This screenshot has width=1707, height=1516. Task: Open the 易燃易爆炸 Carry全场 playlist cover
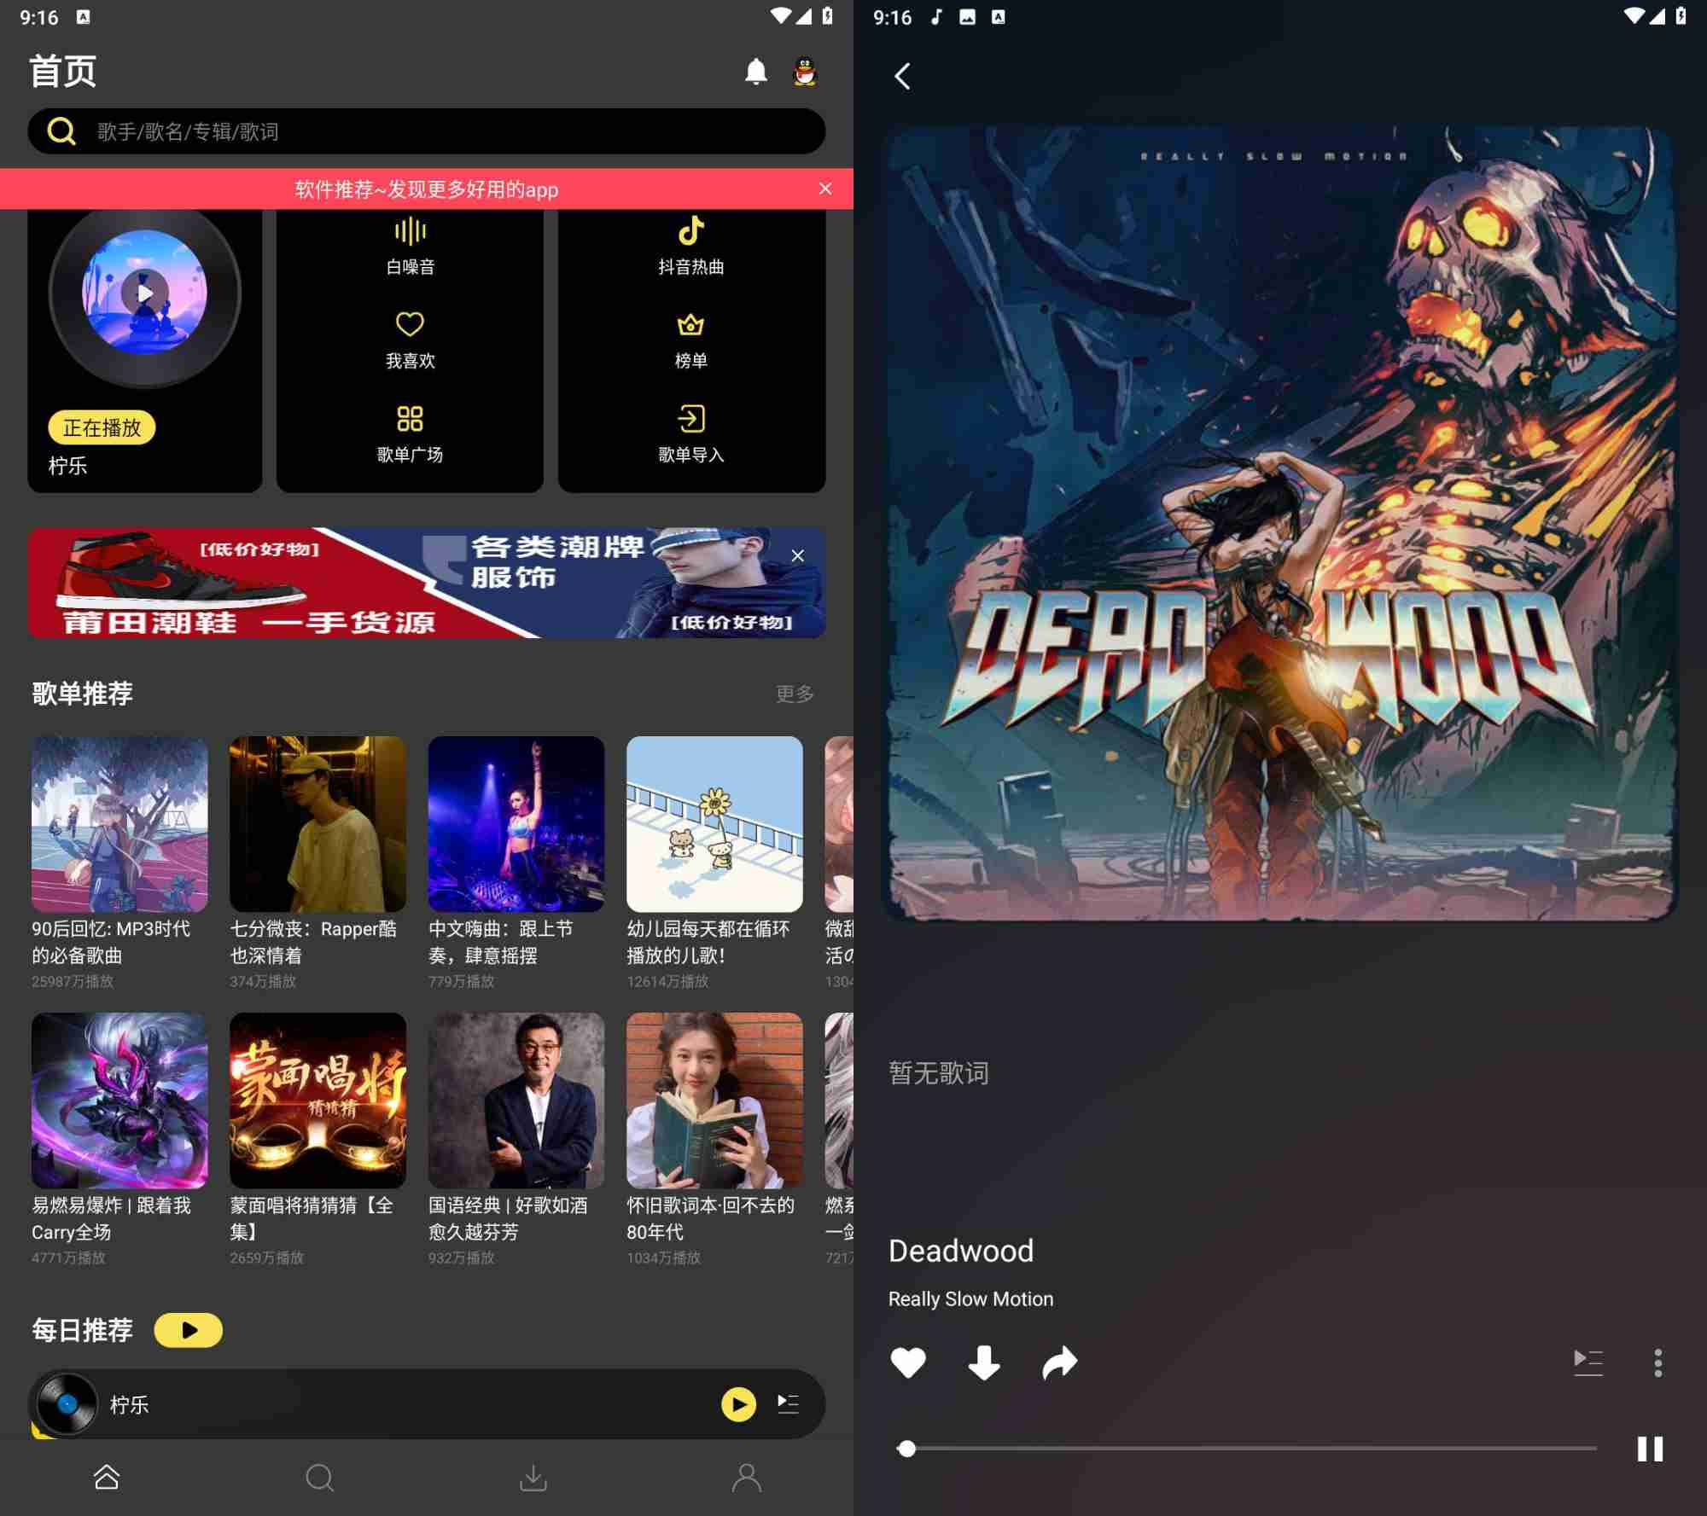[x=119, y=1101]
